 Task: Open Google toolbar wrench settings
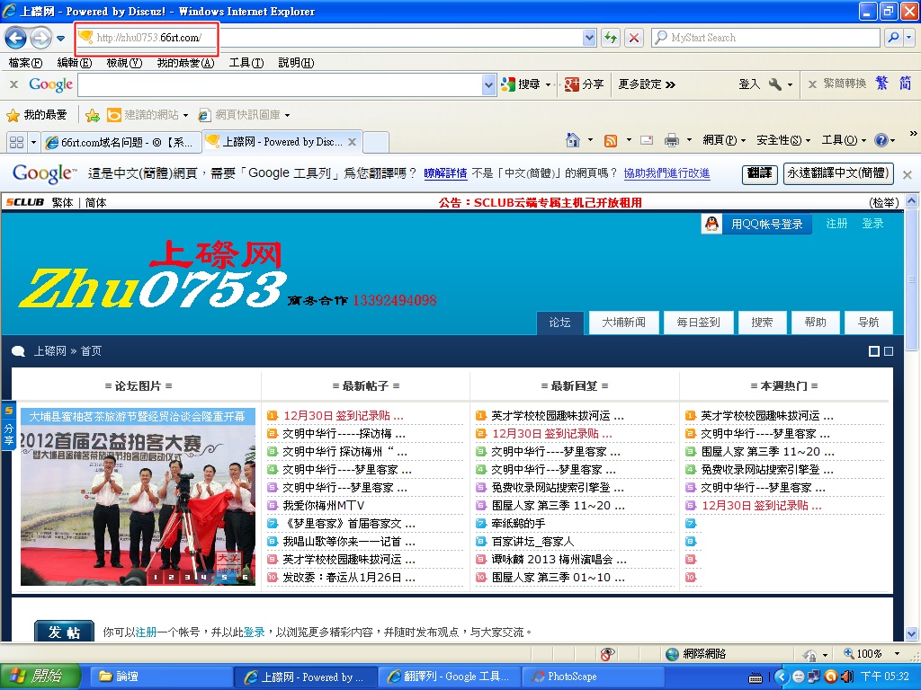coord(775,84)
